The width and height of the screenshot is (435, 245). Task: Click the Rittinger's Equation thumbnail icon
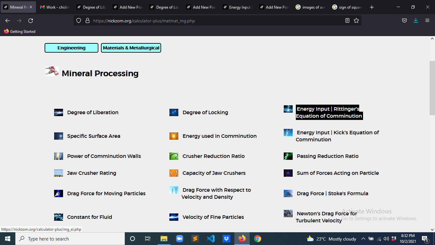point(288,109)
